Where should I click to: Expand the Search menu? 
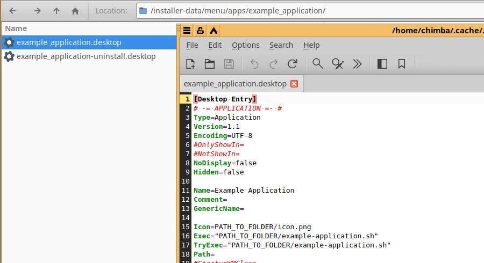tap(281, 45)
